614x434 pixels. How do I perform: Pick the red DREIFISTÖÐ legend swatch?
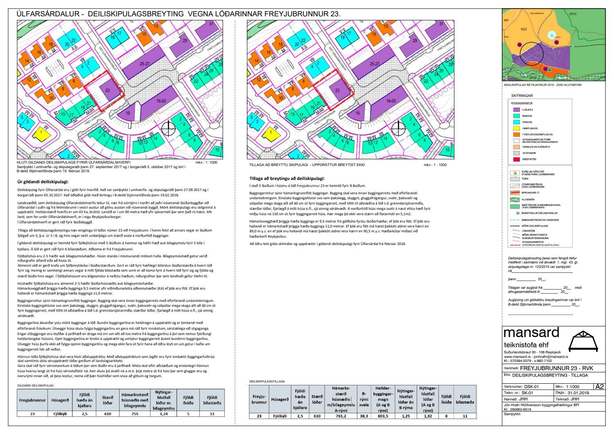pyautogui.click(x=516, y=159)
